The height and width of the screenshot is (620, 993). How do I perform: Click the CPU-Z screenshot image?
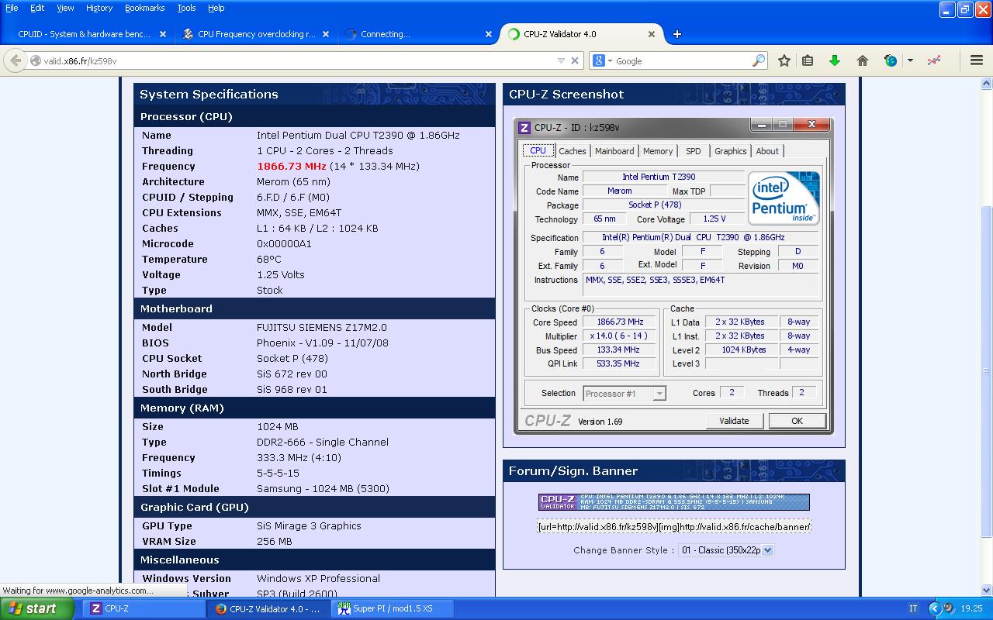pos(673,275)
